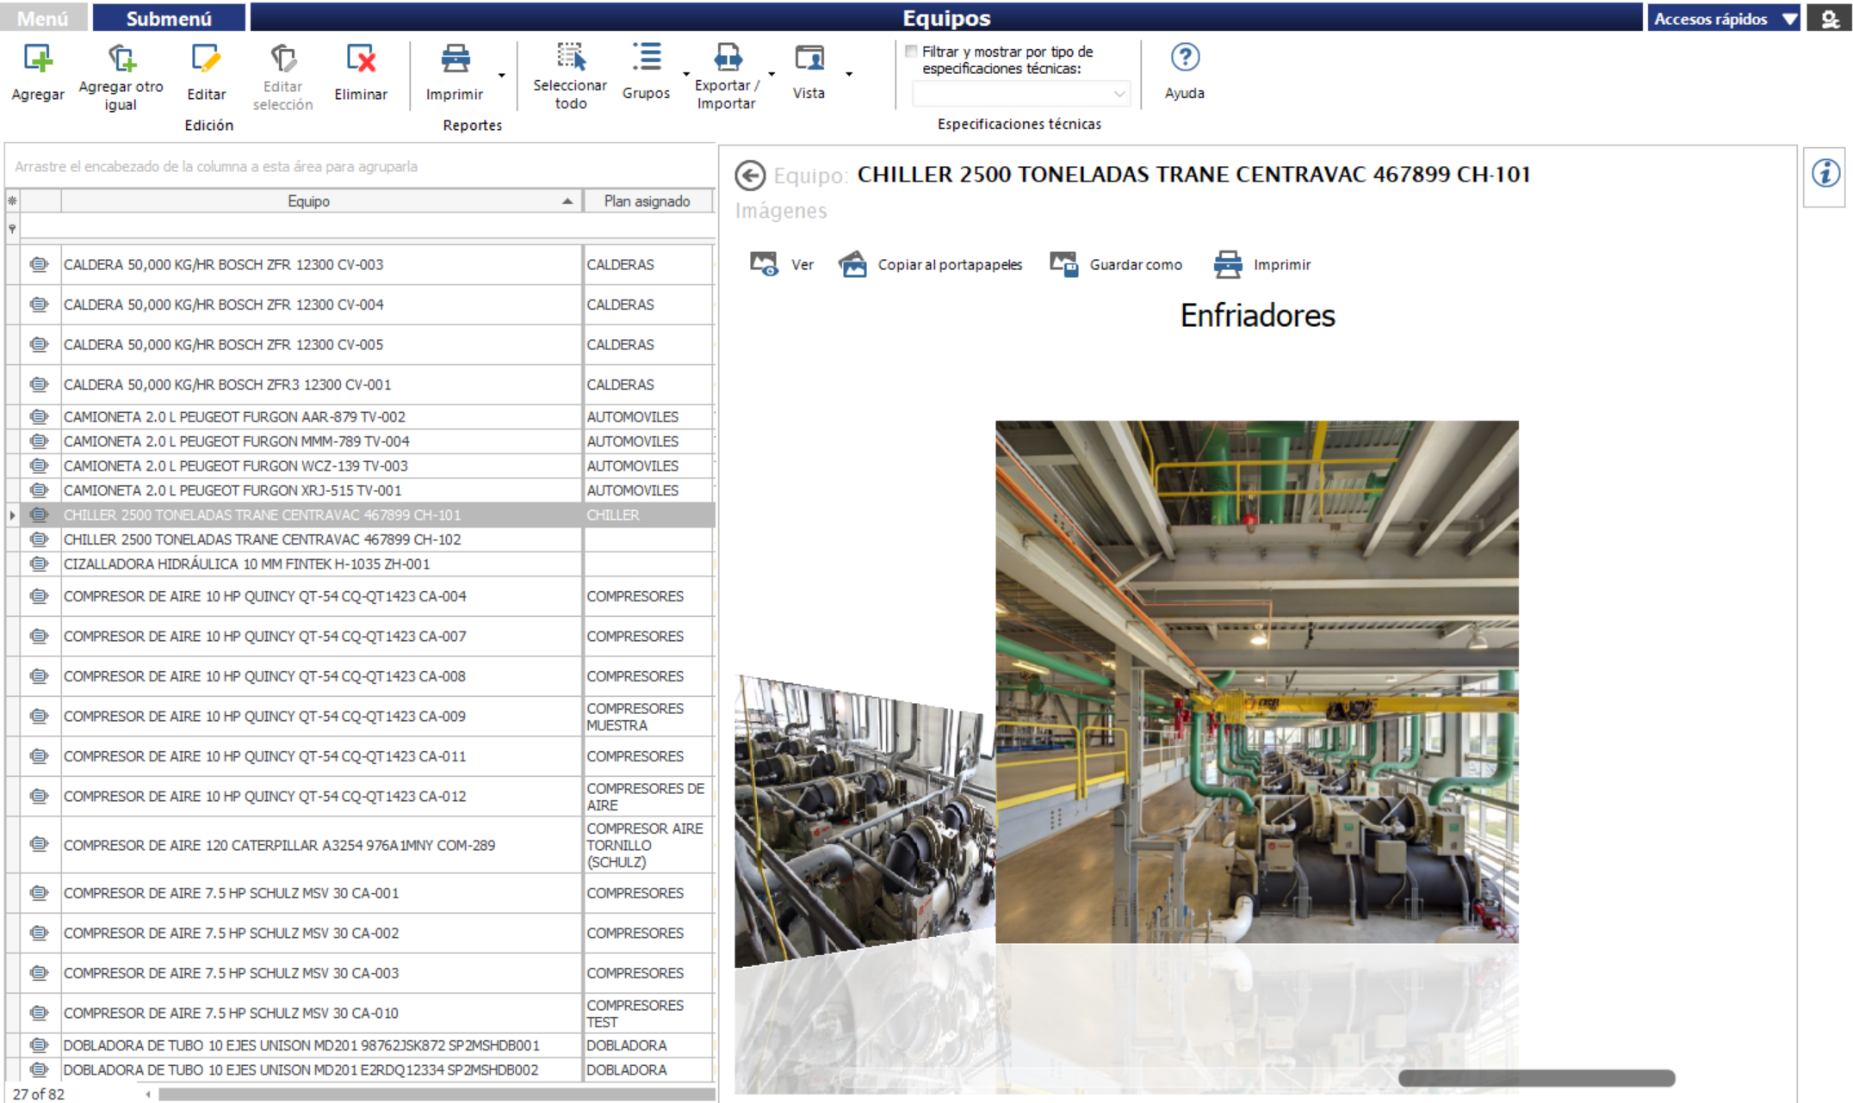
Task: Click the user icon at top right
Action: click(1830, 18)
